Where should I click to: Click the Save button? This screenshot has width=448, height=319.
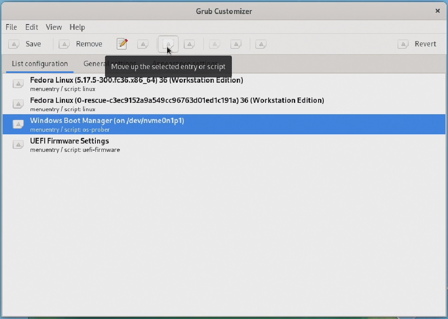[32, 44]
